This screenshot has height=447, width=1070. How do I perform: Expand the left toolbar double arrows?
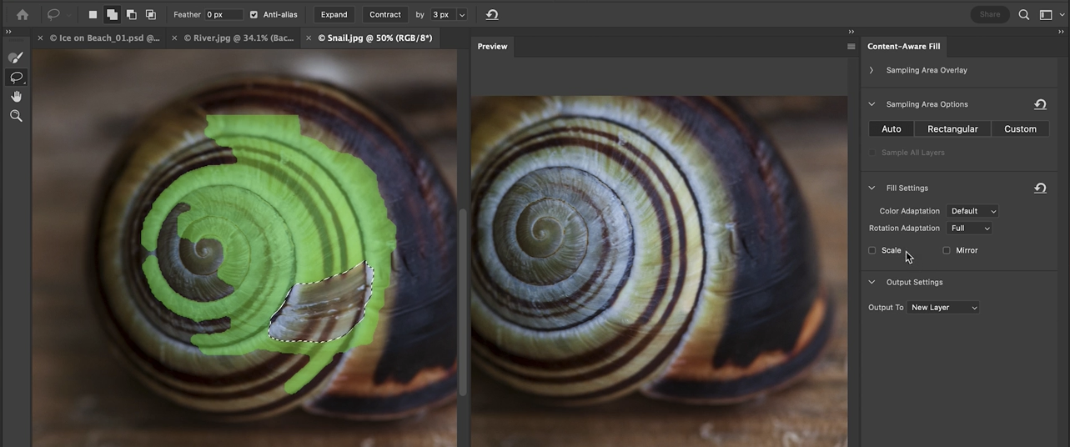point(8,32)
